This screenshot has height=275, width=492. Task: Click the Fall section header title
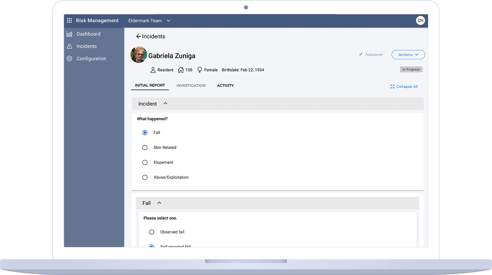[146, 203]
